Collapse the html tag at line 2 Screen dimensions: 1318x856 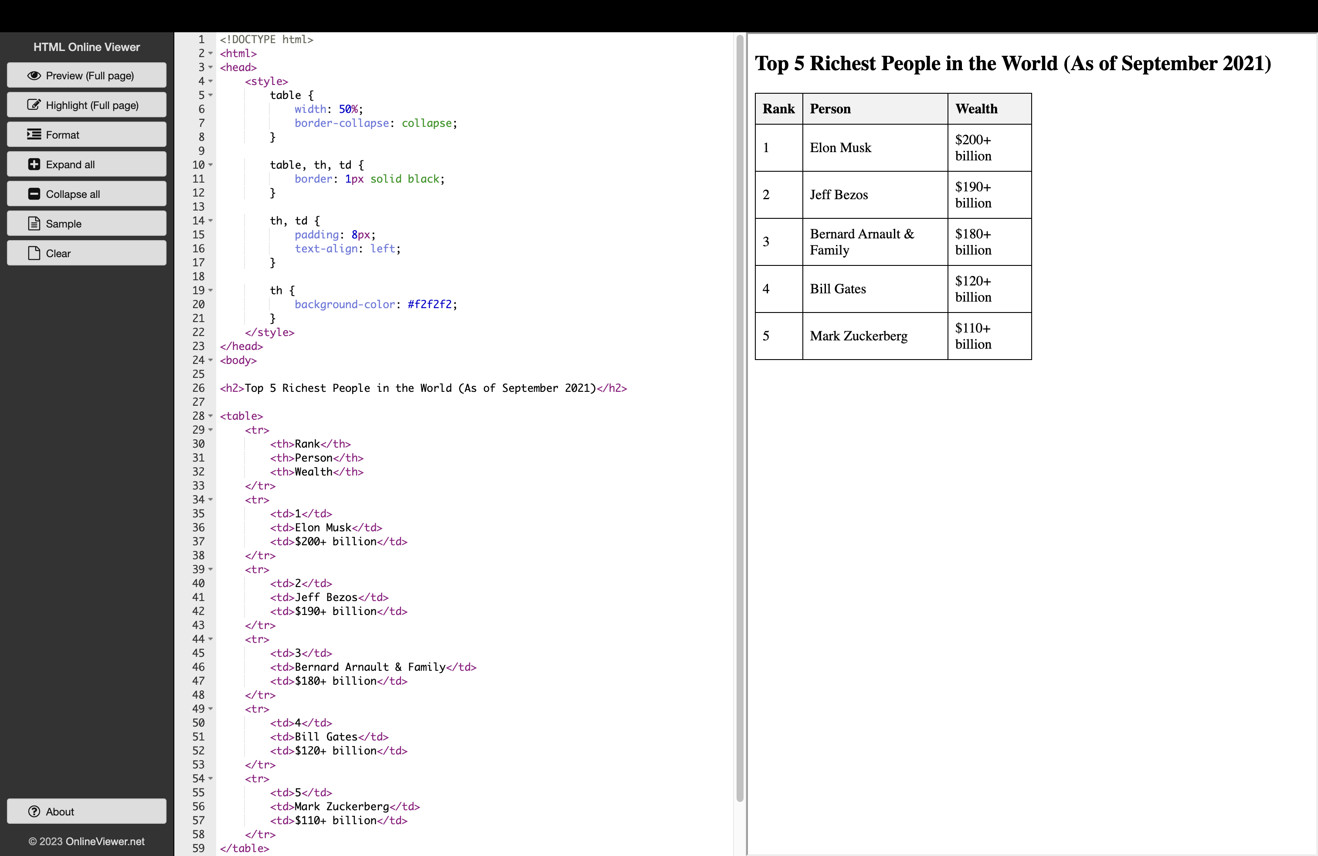[211, 54]
